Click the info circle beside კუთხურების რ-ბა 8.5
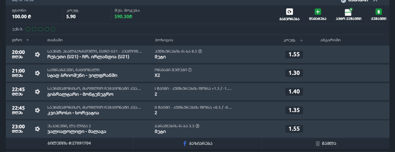The height and width of the screenshot is (152, 395). [200, 51]
